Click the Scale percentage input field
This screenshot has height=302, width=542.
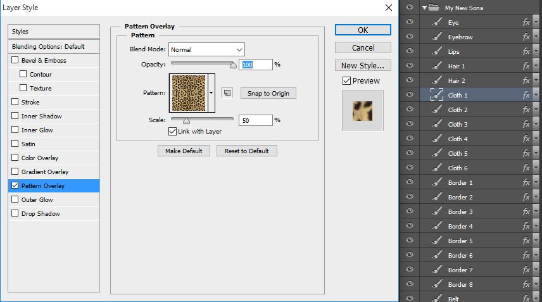pos(255,120)
